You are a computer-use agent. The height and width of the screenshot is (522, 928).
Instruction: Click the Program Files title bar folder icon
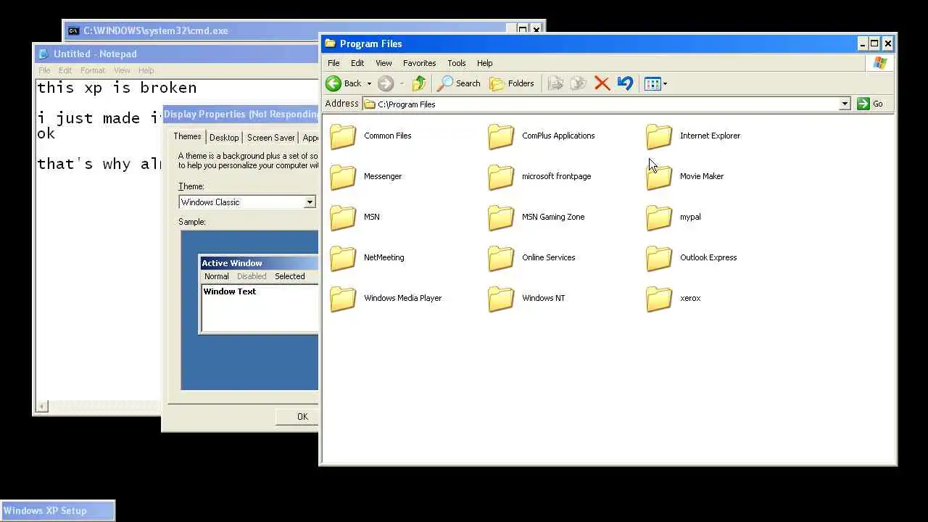coord(331,43)
